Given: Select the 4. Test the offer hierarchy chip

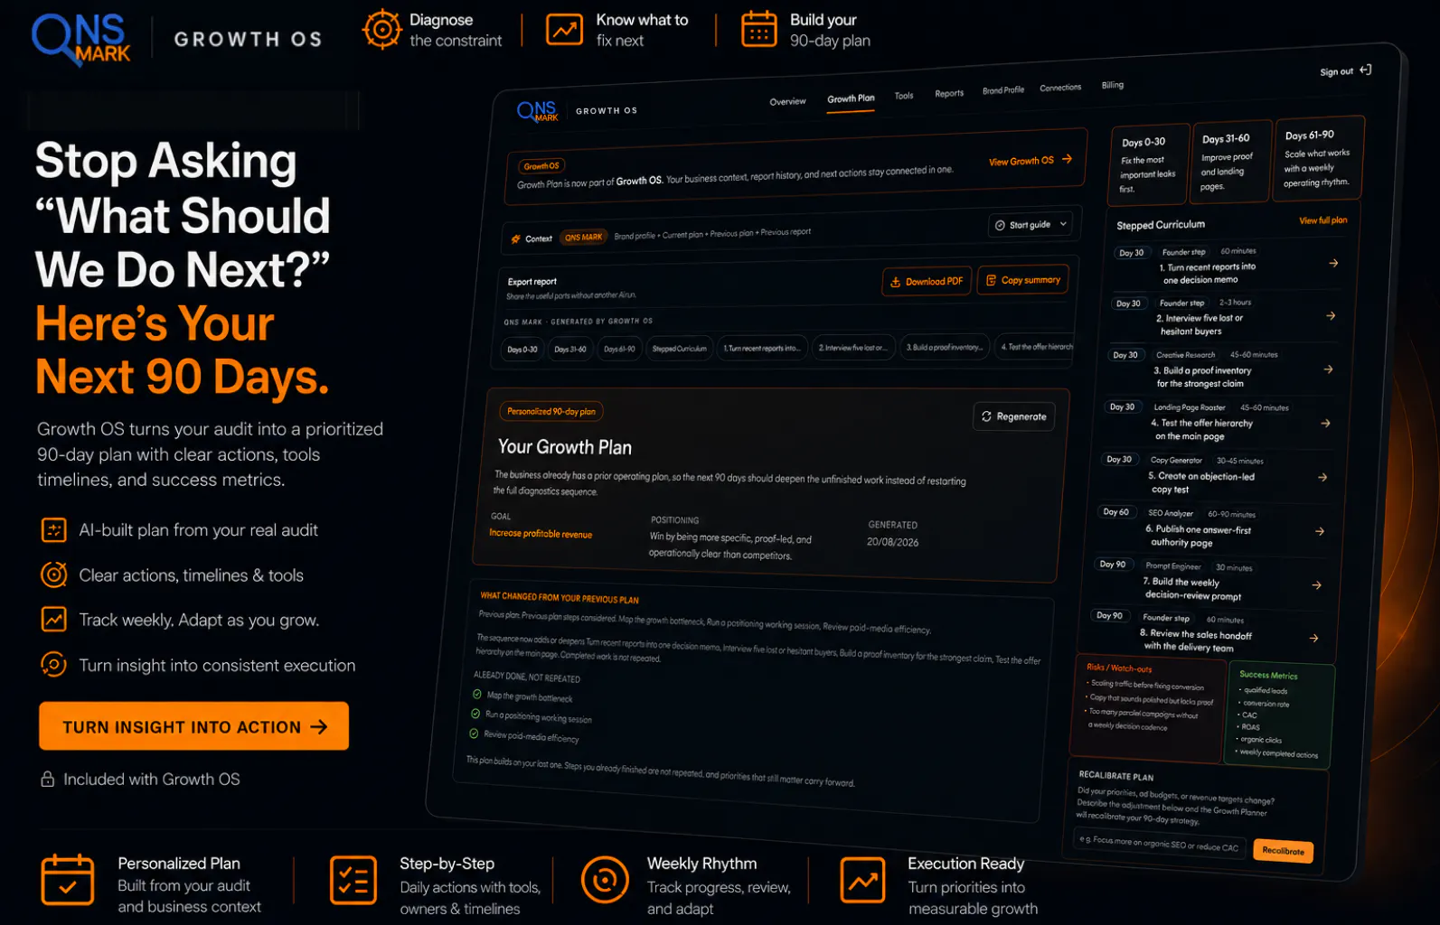Looking at the screenshot, I should pos(1036,347).
